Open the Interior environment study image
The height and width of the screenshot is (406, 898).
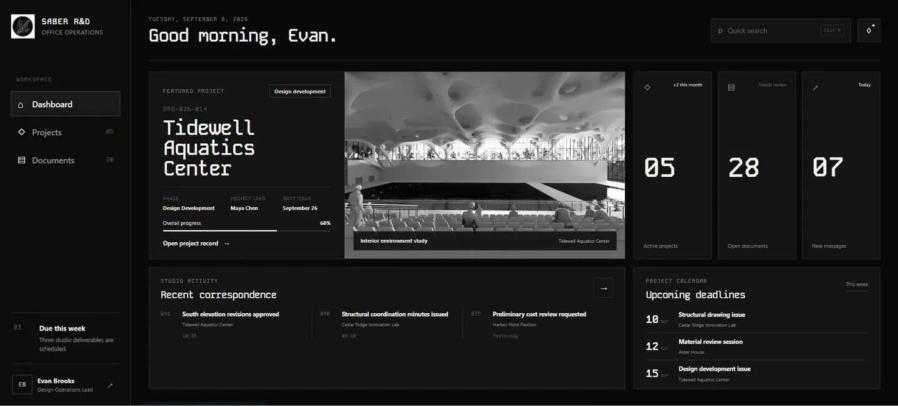tap(485, 165)
